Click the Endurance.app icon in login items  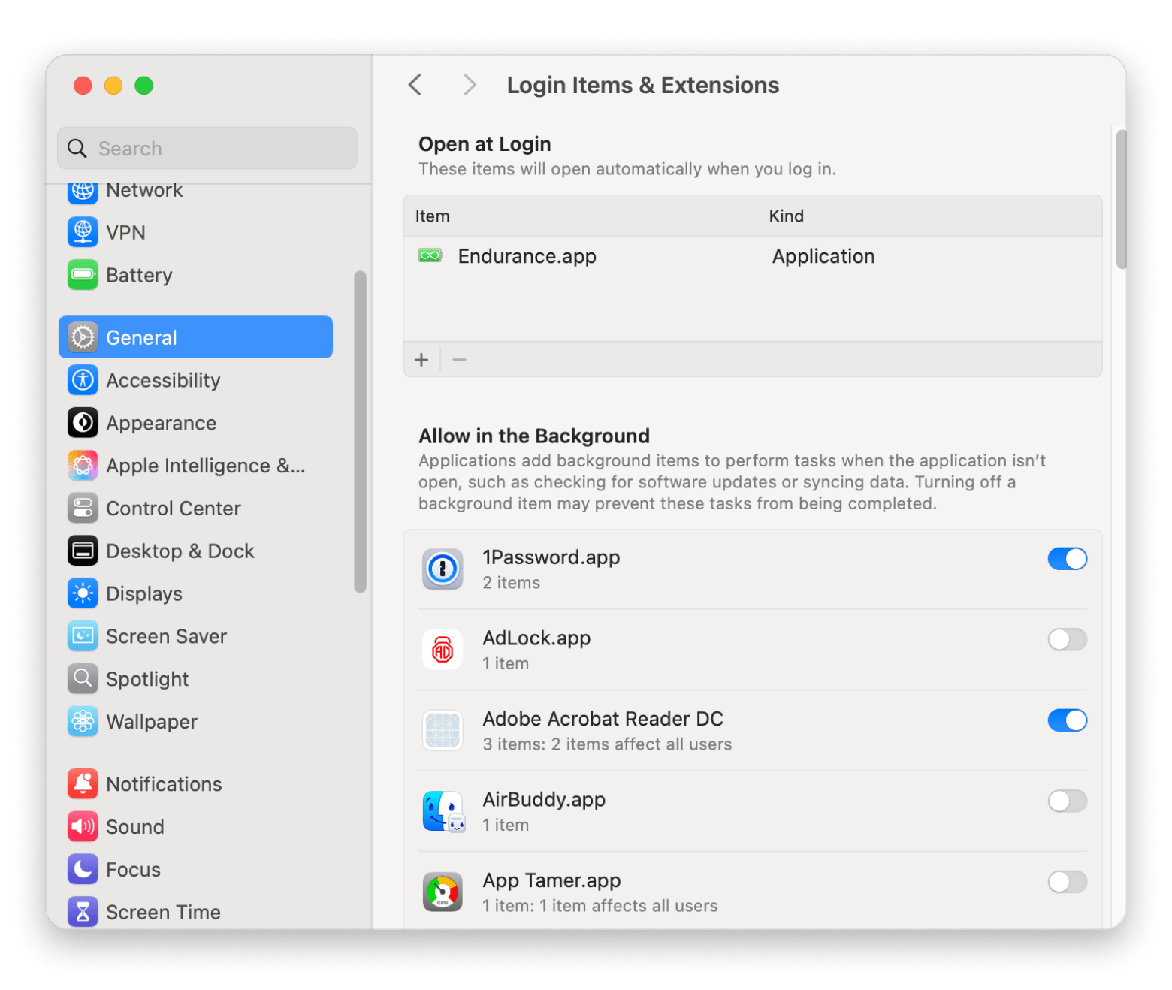[x=430, y=256]
